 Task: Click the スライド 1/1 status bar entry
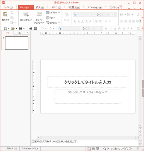point(12,149)
